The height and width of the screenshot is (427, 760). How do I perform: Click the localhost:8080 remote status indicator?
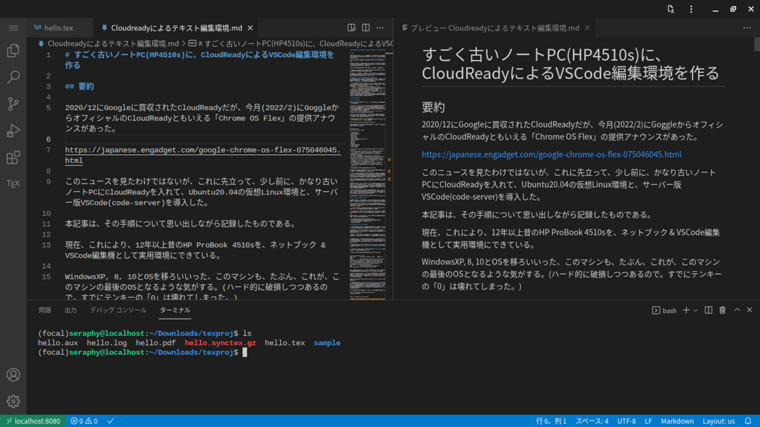click(x=33, y=421)
